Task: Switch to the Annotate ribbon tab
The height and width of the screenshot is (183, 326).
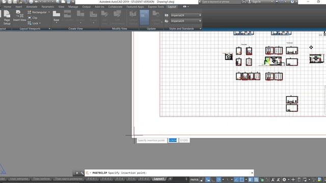Action: [32, 7]
